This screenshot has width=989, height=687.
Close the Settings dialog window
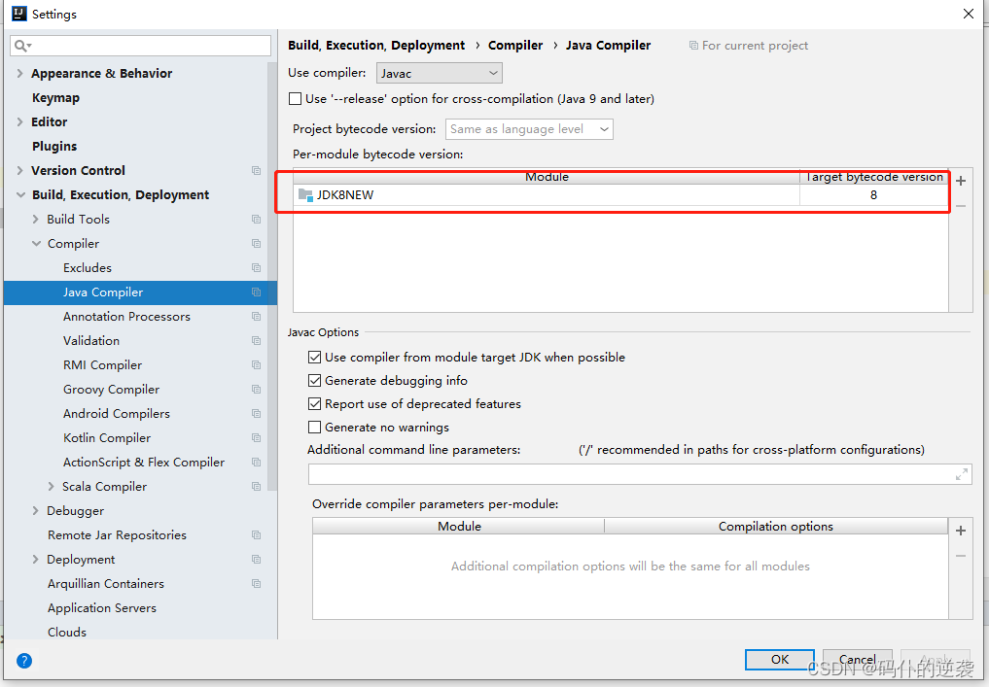pos(969,14)
